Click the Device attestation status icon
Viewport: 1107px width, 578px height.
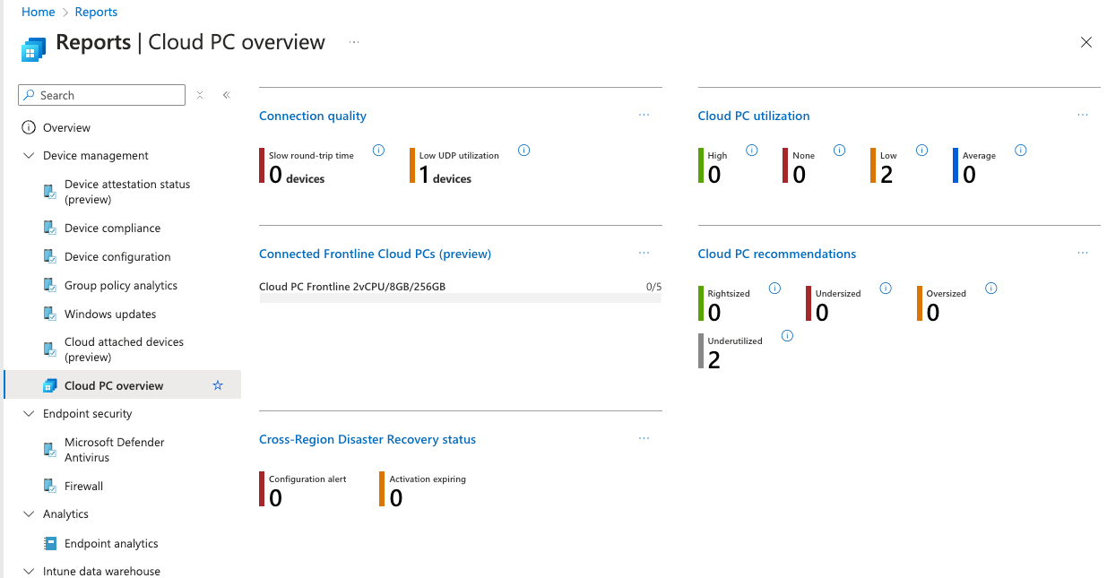[x=50, y=192]
